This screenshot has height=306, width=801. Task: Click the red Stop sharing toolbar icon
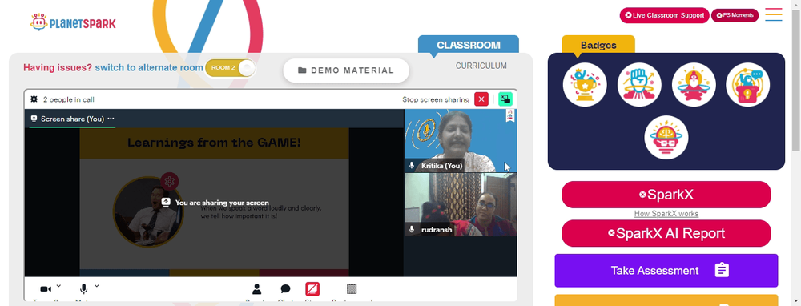[x=312, y=289]
